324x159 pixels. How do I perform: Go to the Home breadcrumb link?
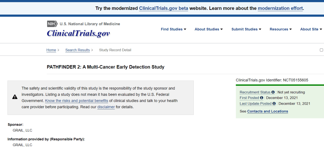51,50
